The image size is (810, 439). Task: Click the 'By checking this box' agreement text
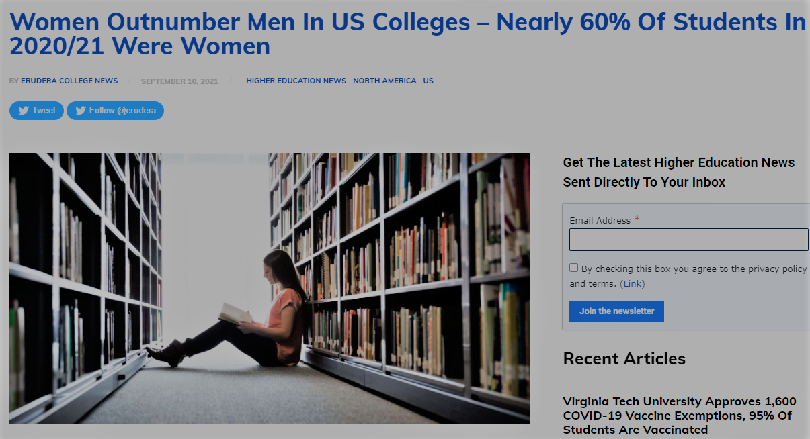688,276
